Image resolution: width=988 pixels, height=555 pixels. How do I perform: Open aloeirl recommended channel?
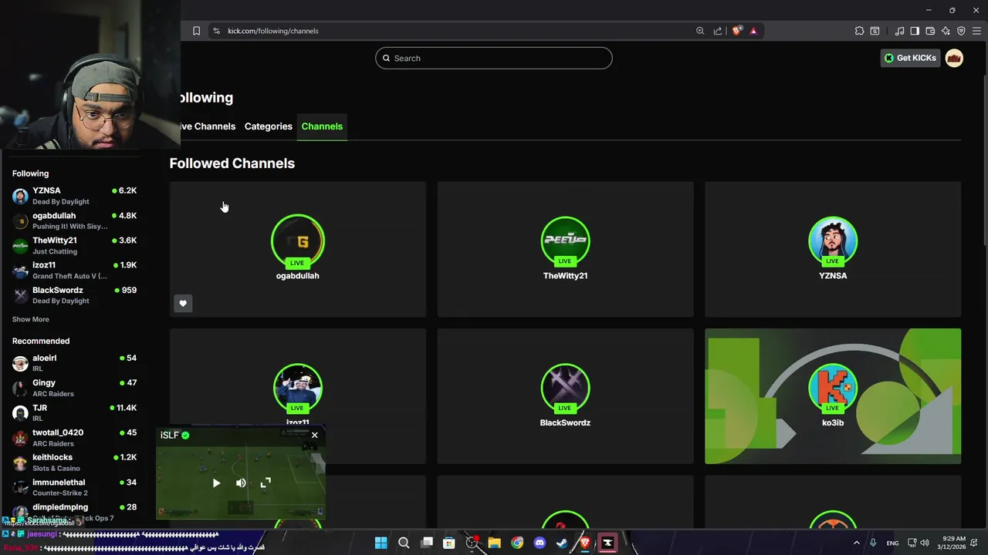(74, 363)
